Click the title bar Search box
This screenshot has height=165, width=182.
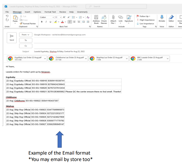(x=116, y=6)
